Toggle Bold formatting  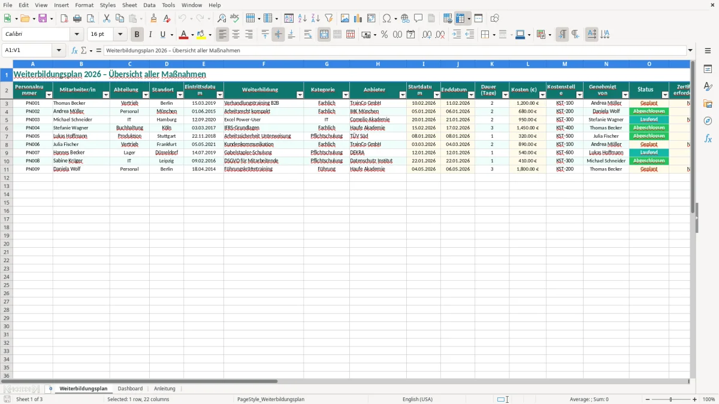coord(137,35)
